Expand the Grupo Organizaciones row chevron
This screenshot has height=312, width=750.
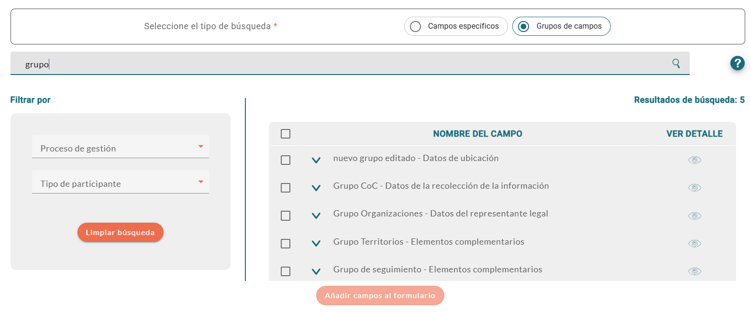316,216
